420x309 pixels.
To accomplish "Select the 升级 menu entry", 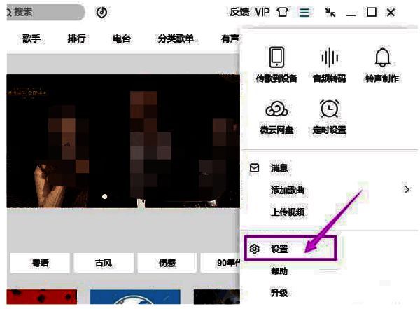I will tap(279, 293).
